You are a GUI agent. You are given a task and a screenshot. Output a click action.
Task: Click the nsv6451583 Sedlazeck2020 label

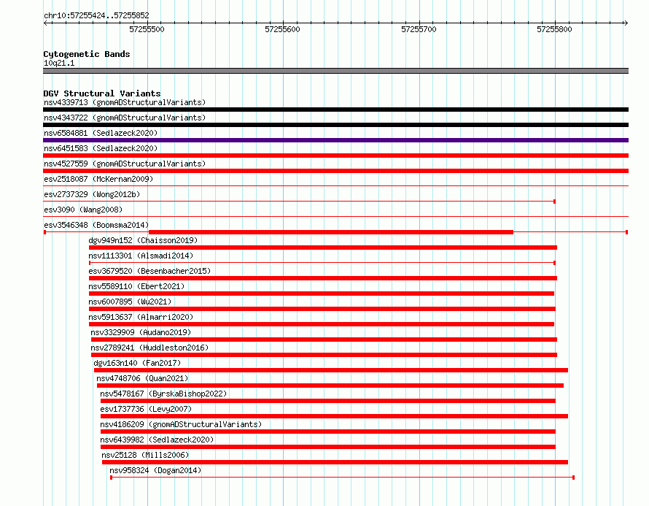click(x=101, y=148)
